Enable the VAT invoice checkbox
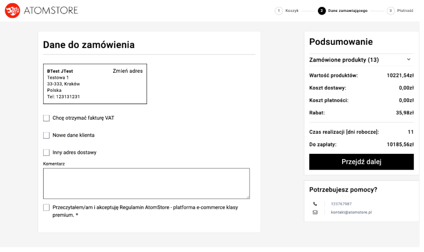Screen dimensions: 424x252 pos(46,118)
